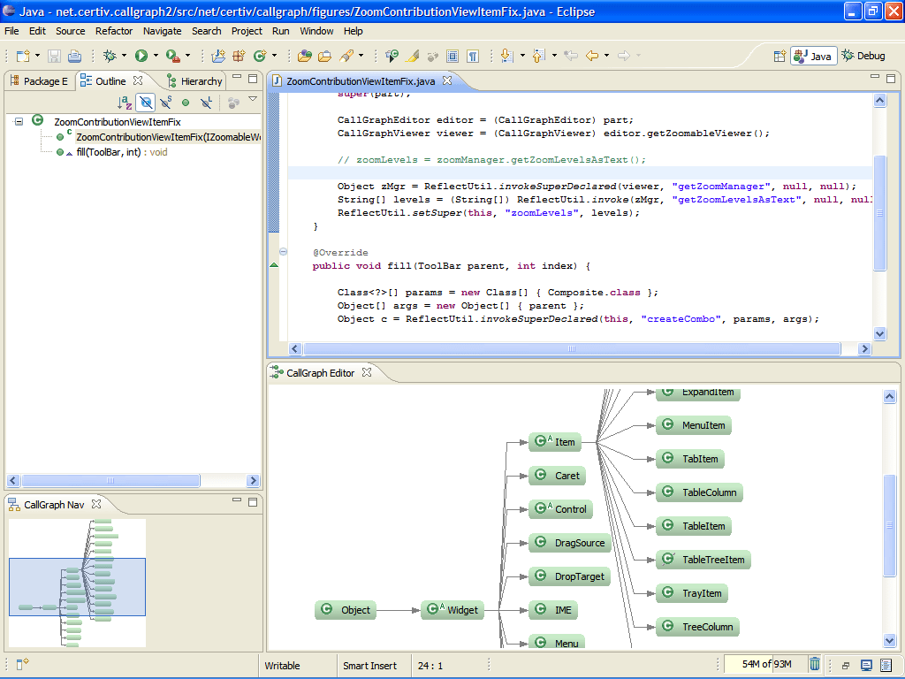Toggle Hide Fields in Outline toolbar
The height and width of the screenshot is (679, 905).
[x=146, y=103]
